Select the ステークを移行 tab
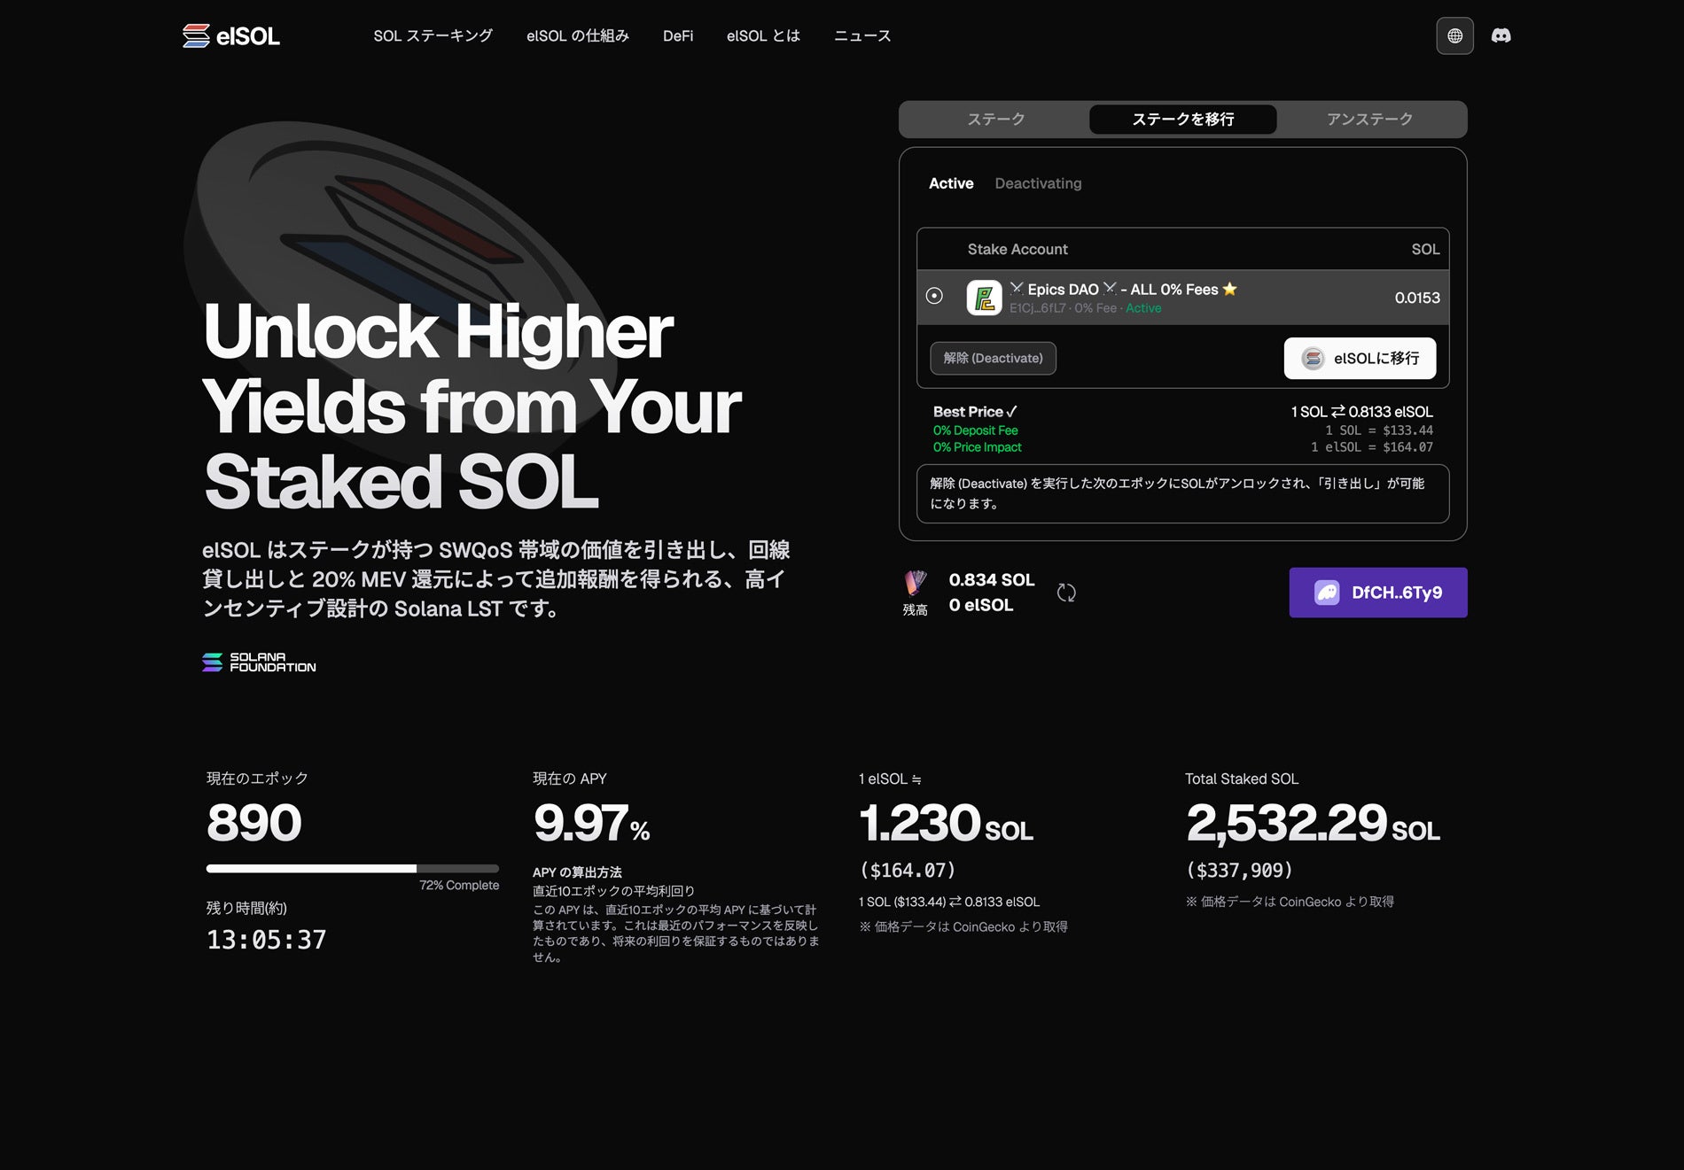Screen dimensions: 1684x1170 (1183, 119)
